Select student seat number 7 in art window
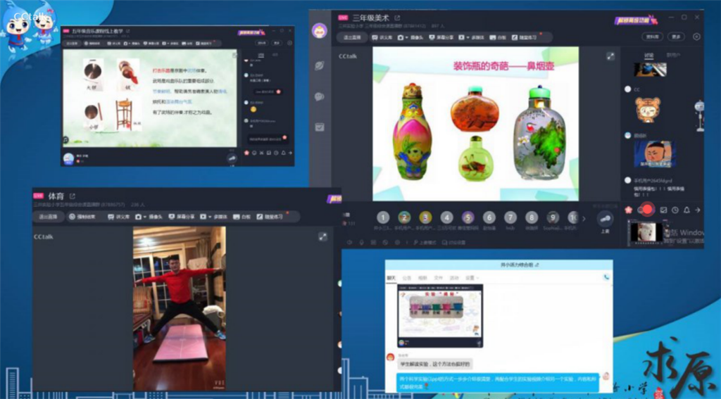This screenshot has height=399, width=721. click(510, 217)
